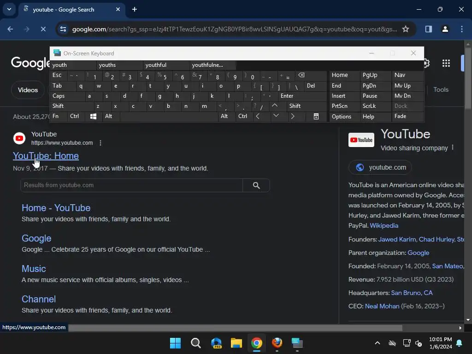Click the Chrome forward arrow
This screenshot has width=472, height=354.
[27, 29]
